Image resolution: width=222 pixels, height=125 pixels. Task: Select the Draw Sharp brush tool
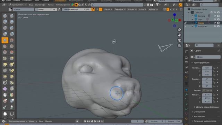coord(11,16)
